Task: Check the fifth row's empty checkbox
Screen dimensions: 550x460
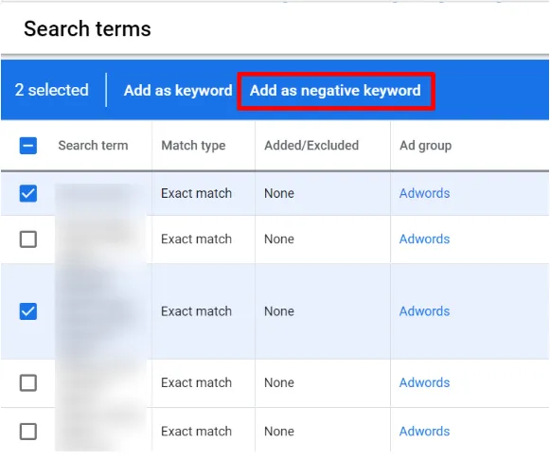Action: point(28,432)
